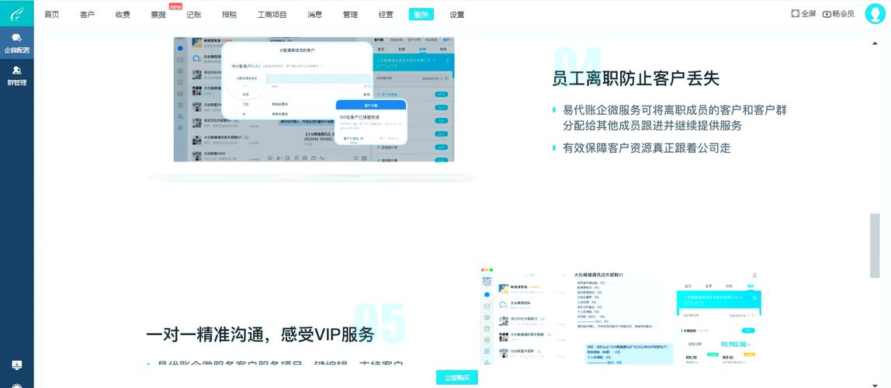Open the 管理 menu

click(x=350, y=15)
